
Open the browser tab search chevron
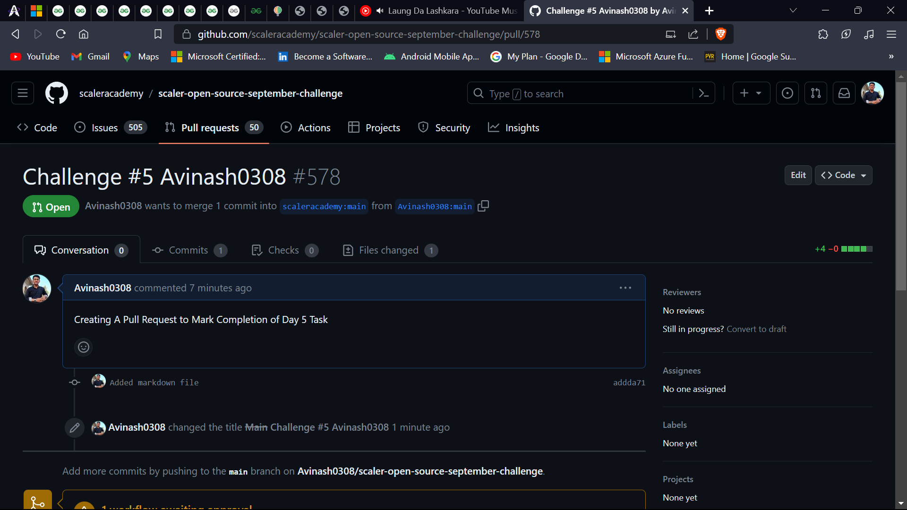tap(793, 10)
